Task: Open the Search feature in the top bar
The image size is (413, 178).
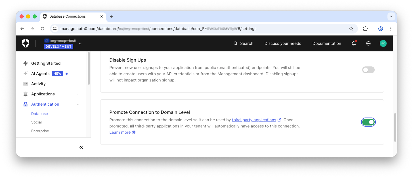Action: pos(243,43)
